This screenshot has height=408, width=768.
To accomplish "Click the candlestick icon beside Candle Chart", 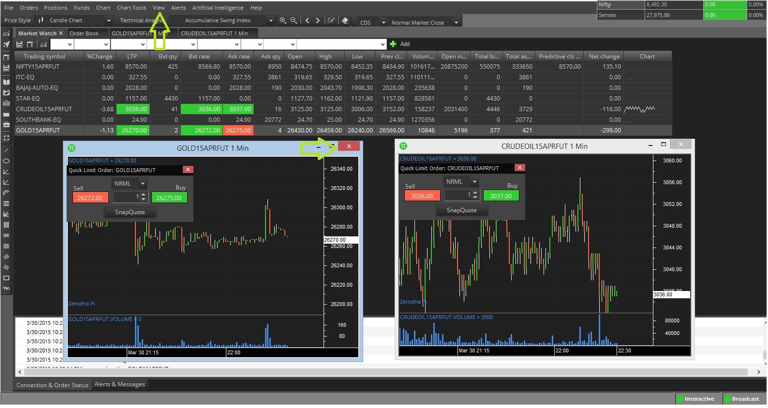I will coord(41,20).
